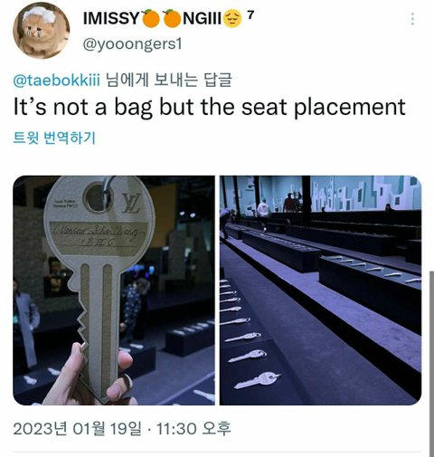
Task: Click the 11:30 오후 time text
Action: point(193,428)
